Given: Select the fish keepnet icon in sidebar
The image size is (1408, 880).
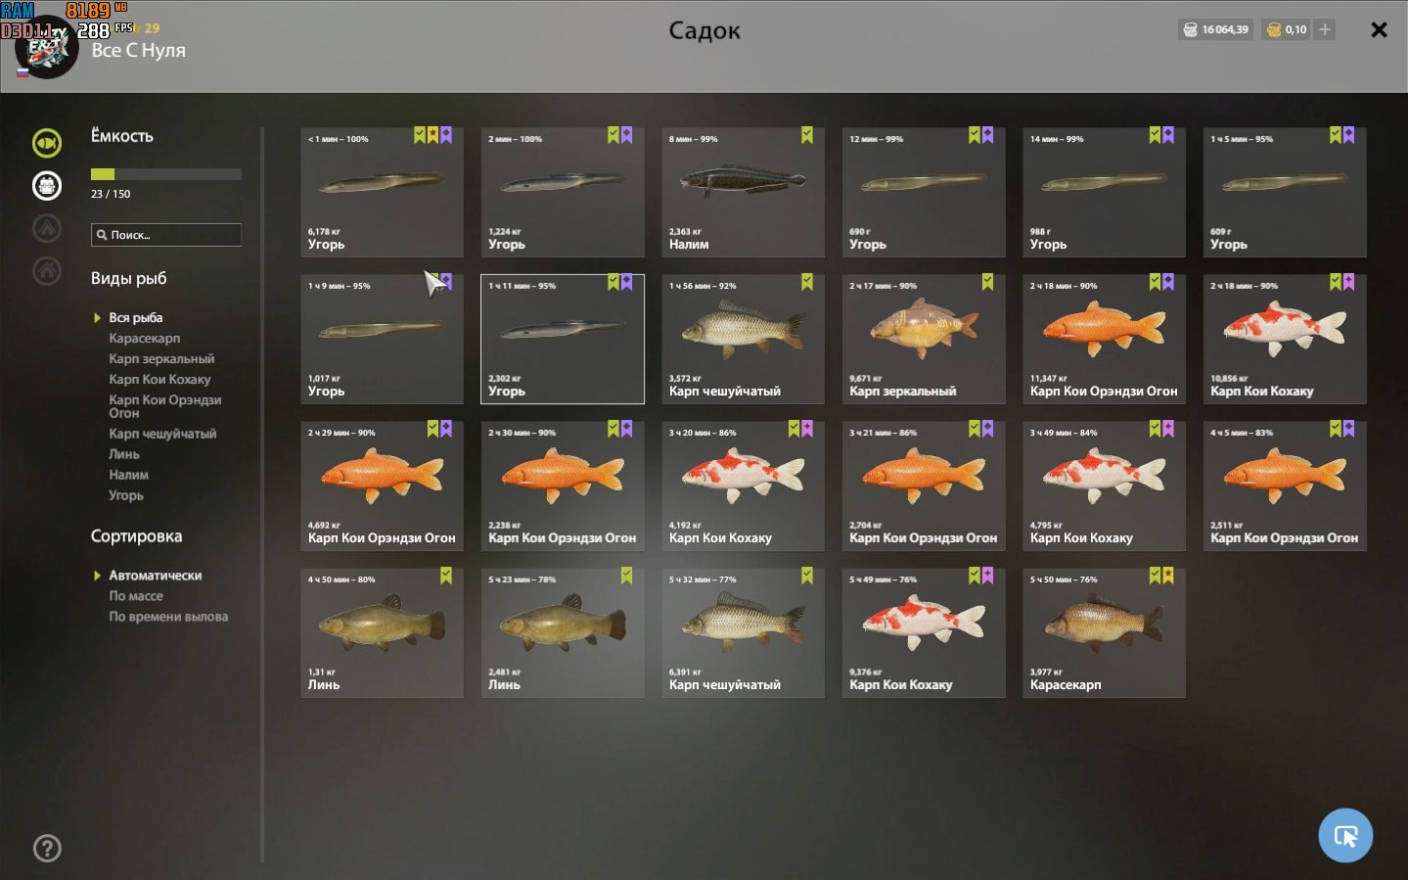Looking at the screenshot, I should coord(46,143).
